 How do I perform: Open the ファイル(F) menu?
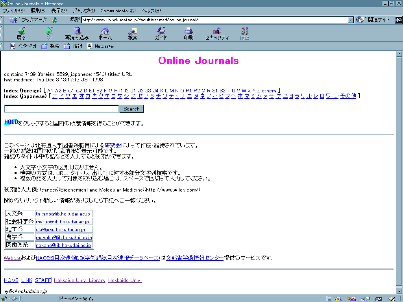pyautogui.click(x=14, y=11)
